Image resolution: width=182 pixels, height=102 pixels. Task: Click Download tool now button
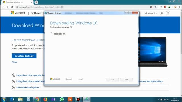pos(24,56)
